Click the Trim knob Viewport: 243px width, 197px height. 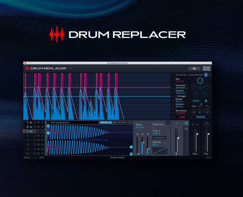(x=194, y=111)
